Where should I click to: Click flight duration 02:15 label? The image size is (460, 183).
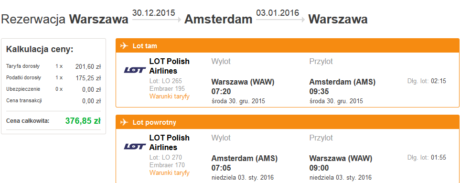click(427, 81)
